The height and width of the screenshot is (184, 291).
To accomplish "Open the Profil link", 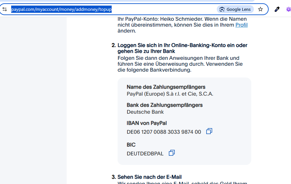I will (241, 25).
